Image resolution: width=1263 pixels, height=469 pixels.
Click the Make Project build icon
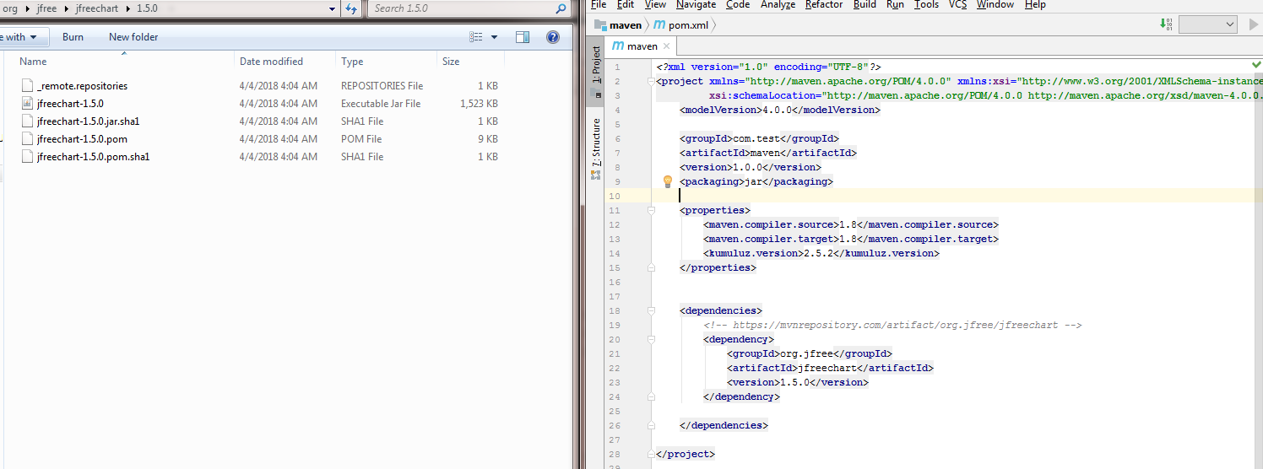(1167, 24)
